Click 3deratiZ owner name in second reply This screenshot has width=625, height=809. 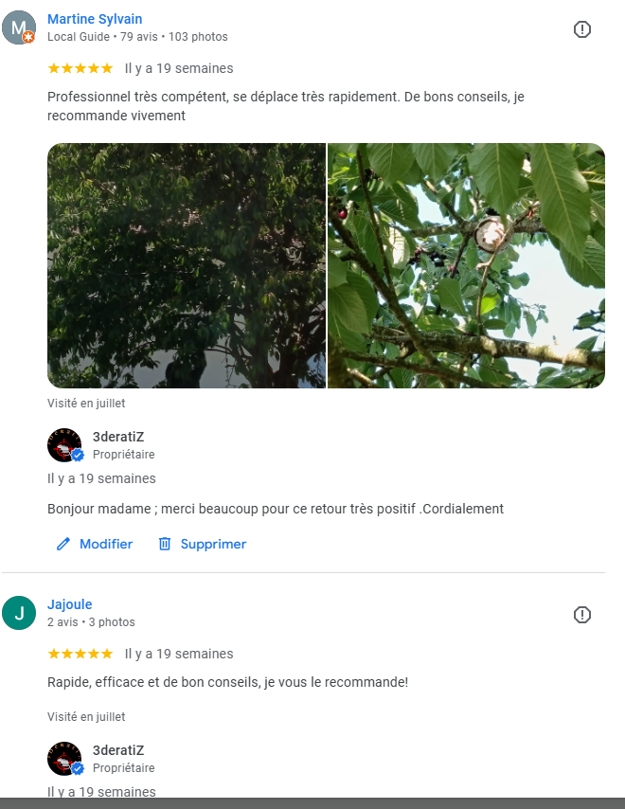118,750
